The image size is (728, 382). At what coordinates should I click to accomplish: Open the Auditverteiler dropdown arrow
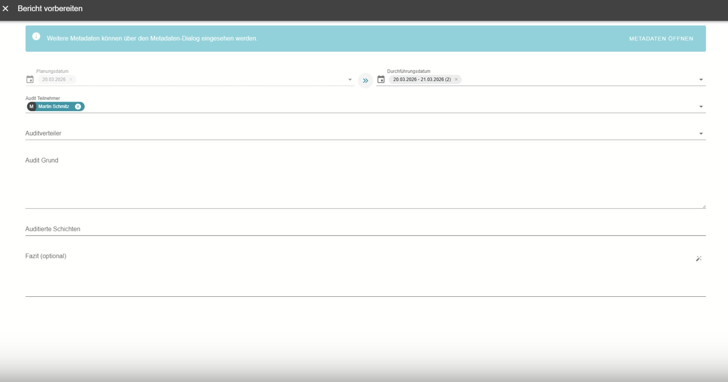(x=701, y=134)
